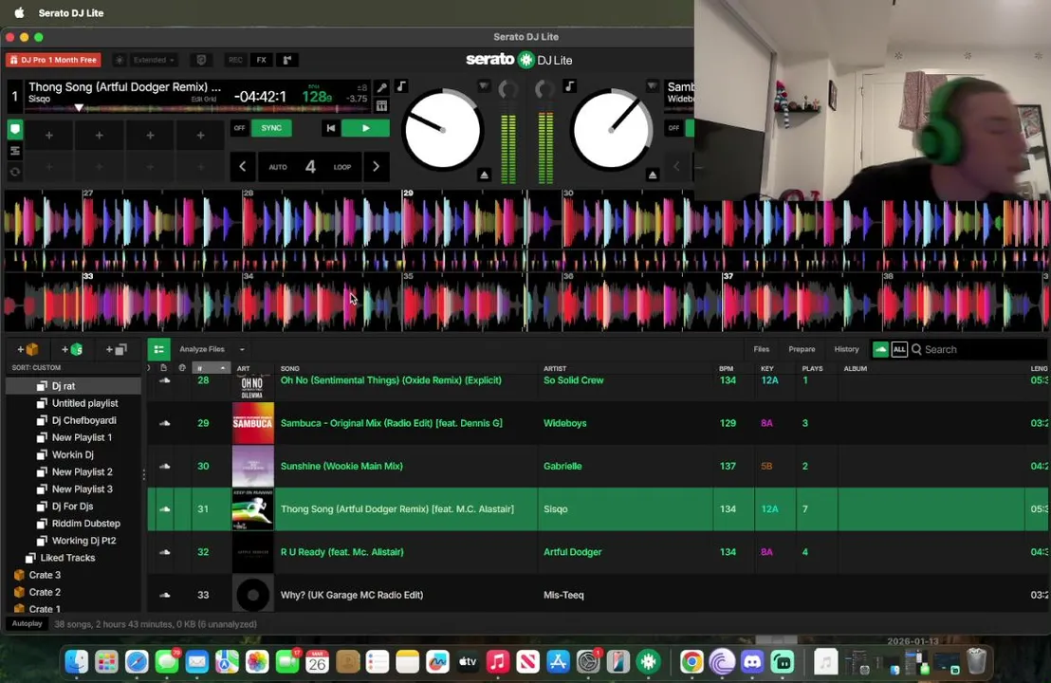Add a new smart crate with the green icon
Screen dimensions: 1051x683
click(x=72, y=349)
